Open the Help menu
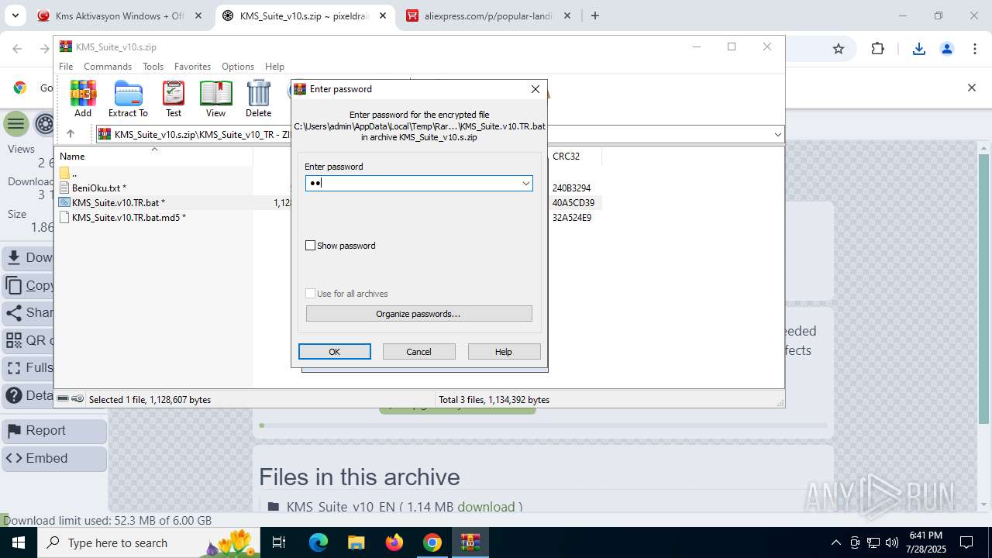The width and height of the screenshot is (992, 558). 274,67
